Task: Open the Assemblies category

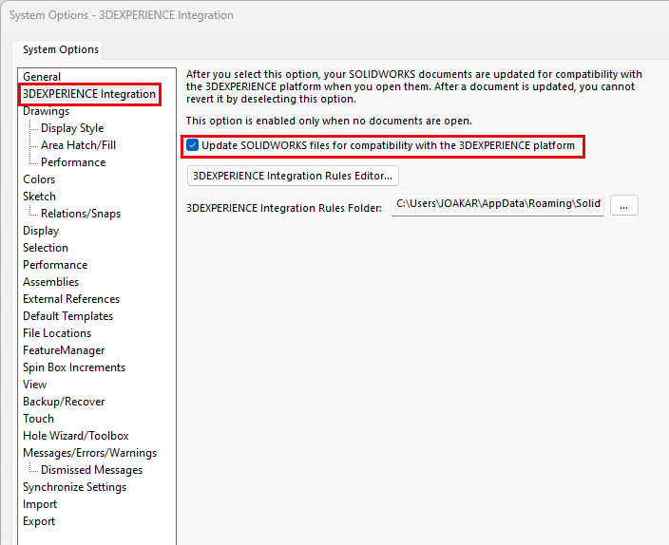Action: point(50,281)
